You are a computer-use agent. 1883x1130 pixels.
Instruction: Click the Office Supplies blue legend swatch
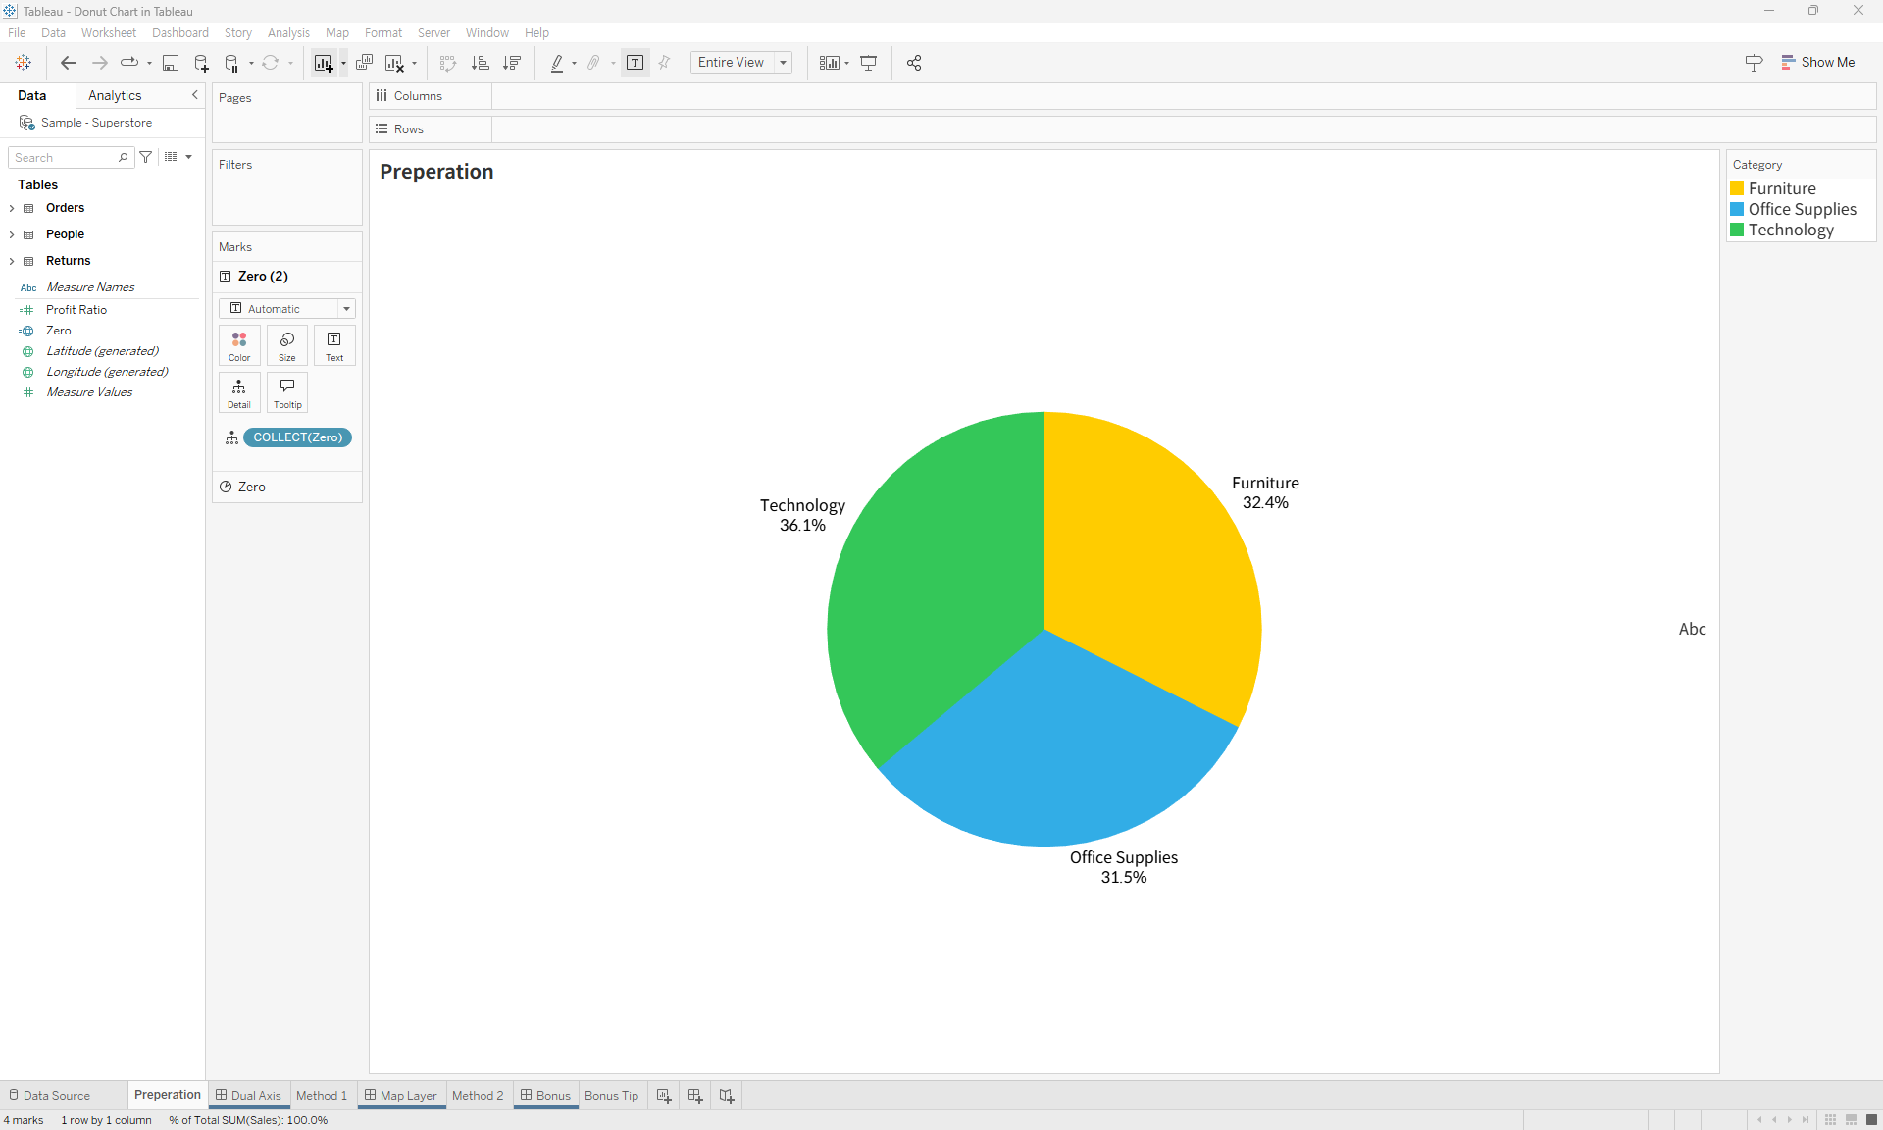(x=1737, y=209)
